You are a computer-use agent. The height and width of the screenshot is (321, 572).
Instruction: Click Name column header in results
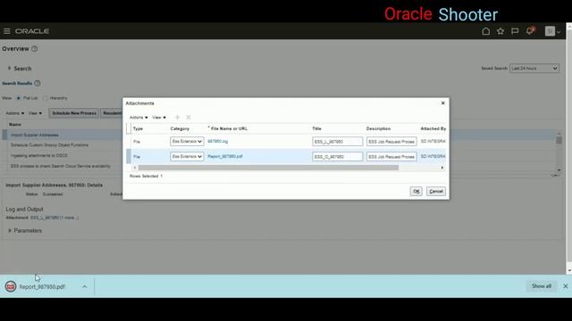(x=15, y=125)
